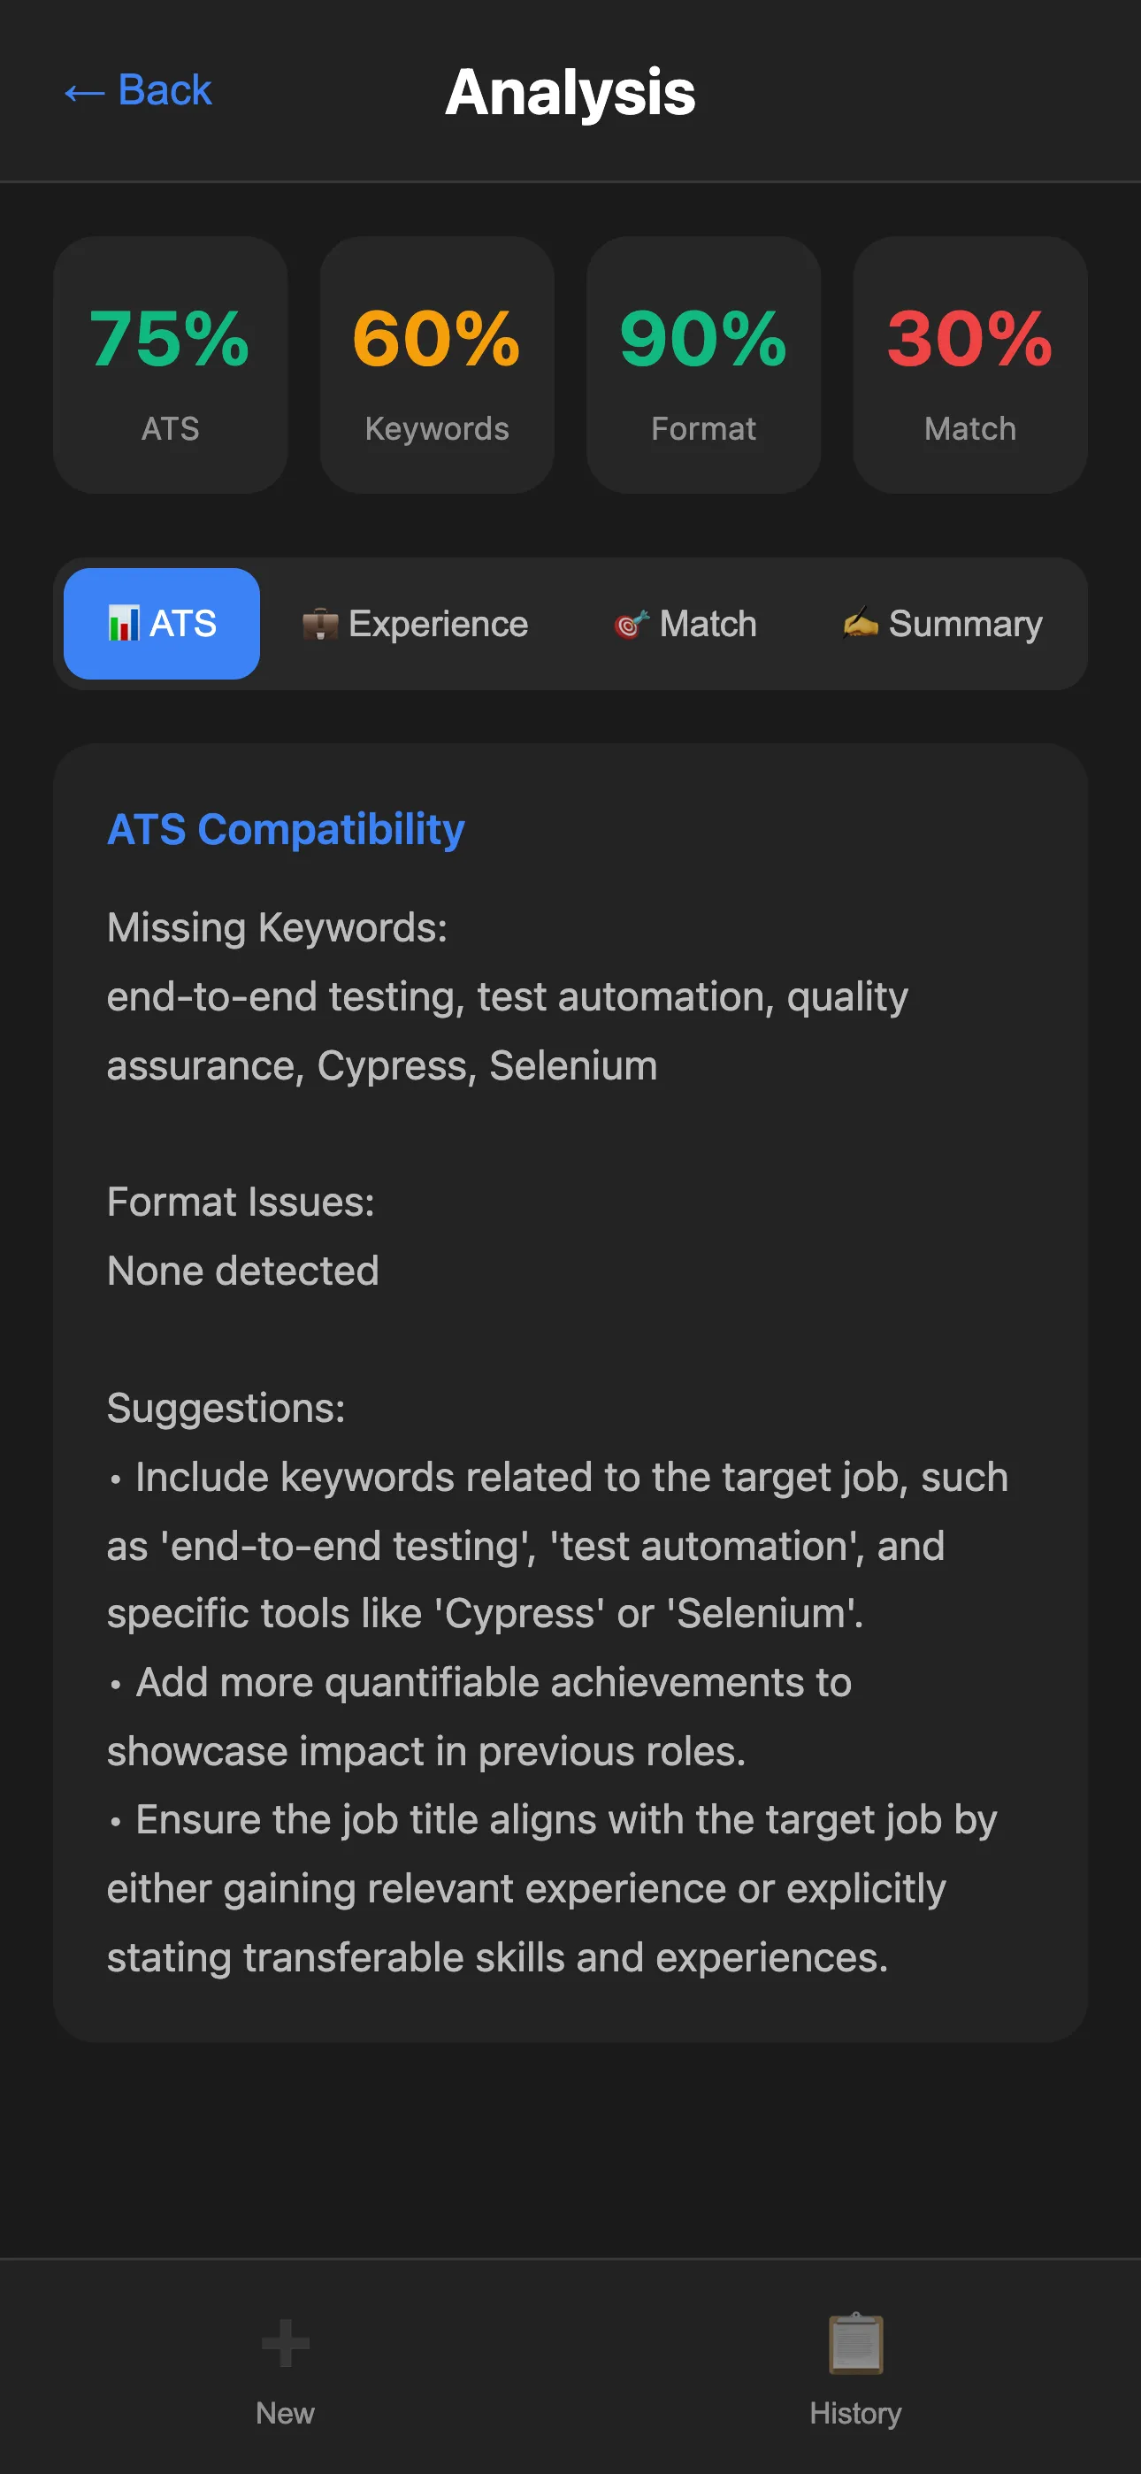
Task: Click the 'None detected' format issues text
Action: click(x=243, y=1271)
